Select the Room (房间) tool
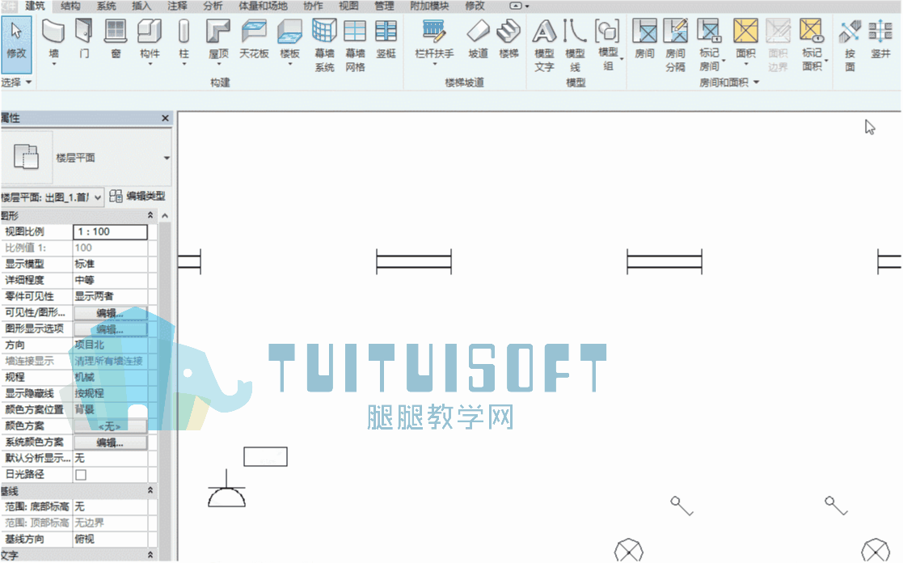903x563 pixels. (x=644, y=38)
